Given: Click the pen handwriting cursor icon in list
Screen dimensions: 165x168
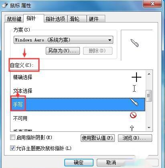Looking at the screenshot, I should [x=134, y=102].
